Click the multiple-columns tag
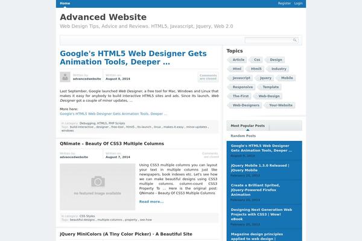362x241 pixels. 110,220
